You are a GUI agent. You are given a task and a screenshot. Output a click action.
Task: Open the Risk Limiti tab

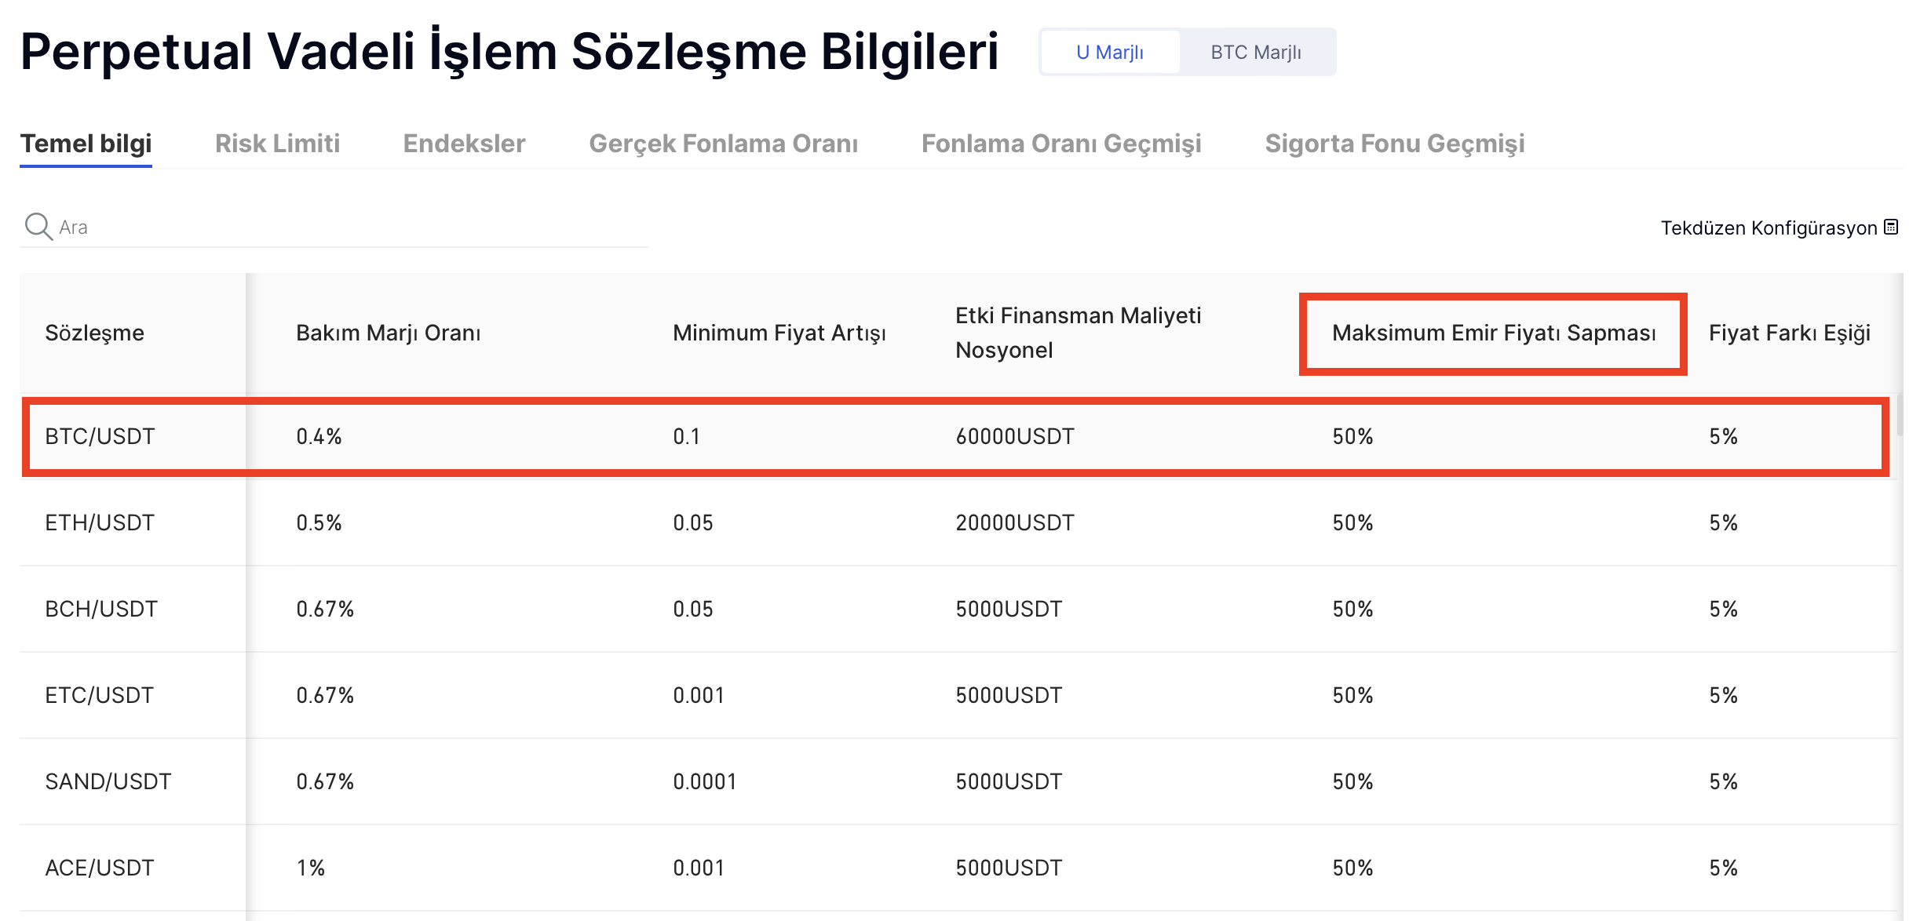277,144
